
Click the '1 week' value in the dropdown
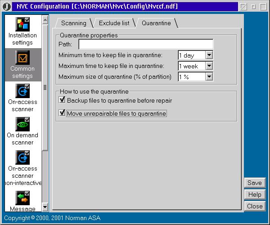(x=189, y=66)
